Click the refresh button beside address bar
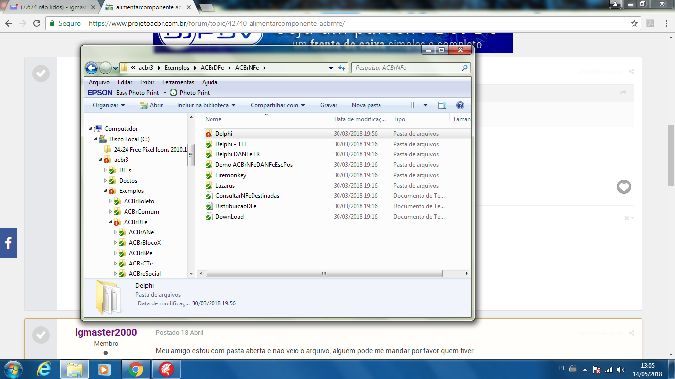This screenshot has width=675, height=379. 342,68
